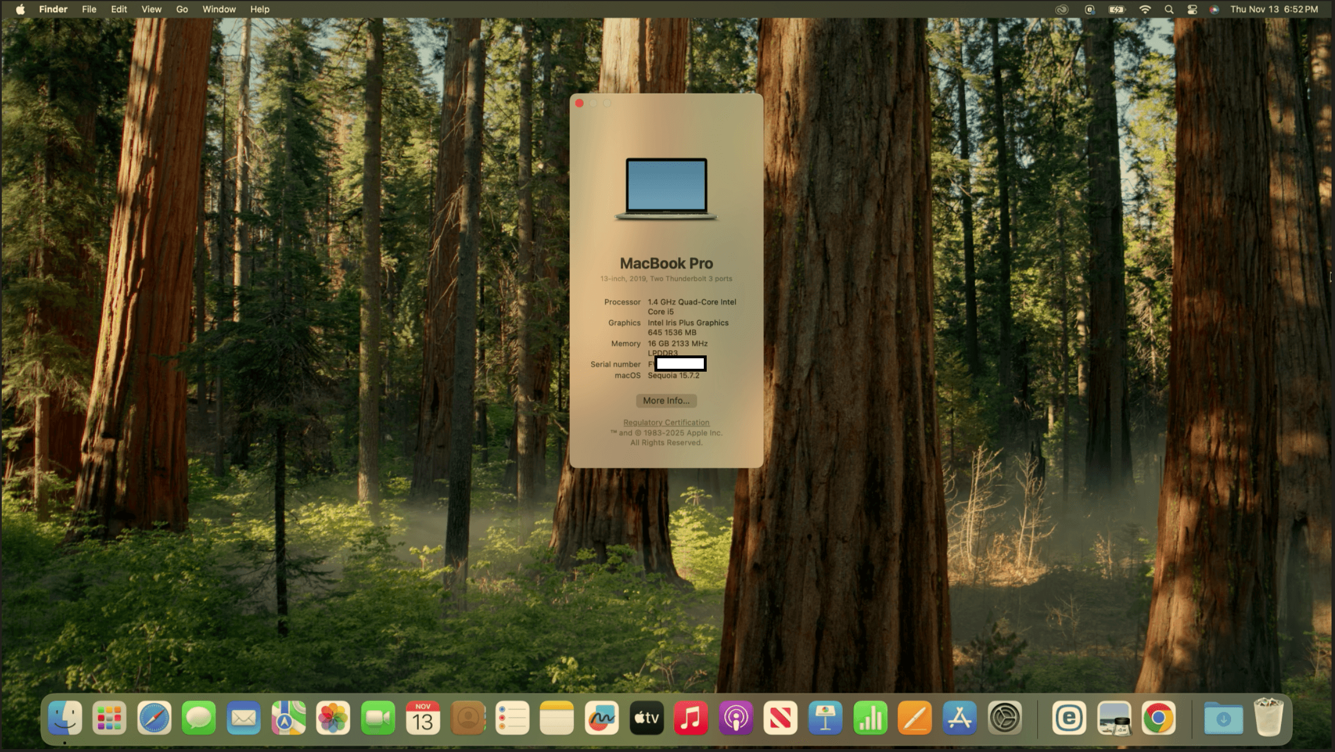Click the Spotlight search icon
Screen dimensions: 1335x752
click(x=1169, y=9)
